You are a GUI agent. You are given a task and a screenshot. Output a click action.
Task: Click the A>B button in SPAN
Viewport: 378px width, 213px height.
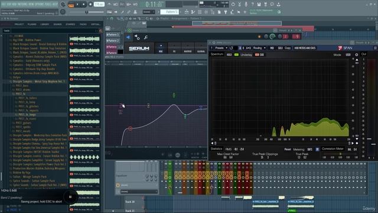click(248, 48)
